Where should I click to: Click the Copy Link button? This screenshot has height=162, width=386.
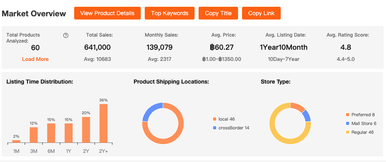click(x=261, y=13)
